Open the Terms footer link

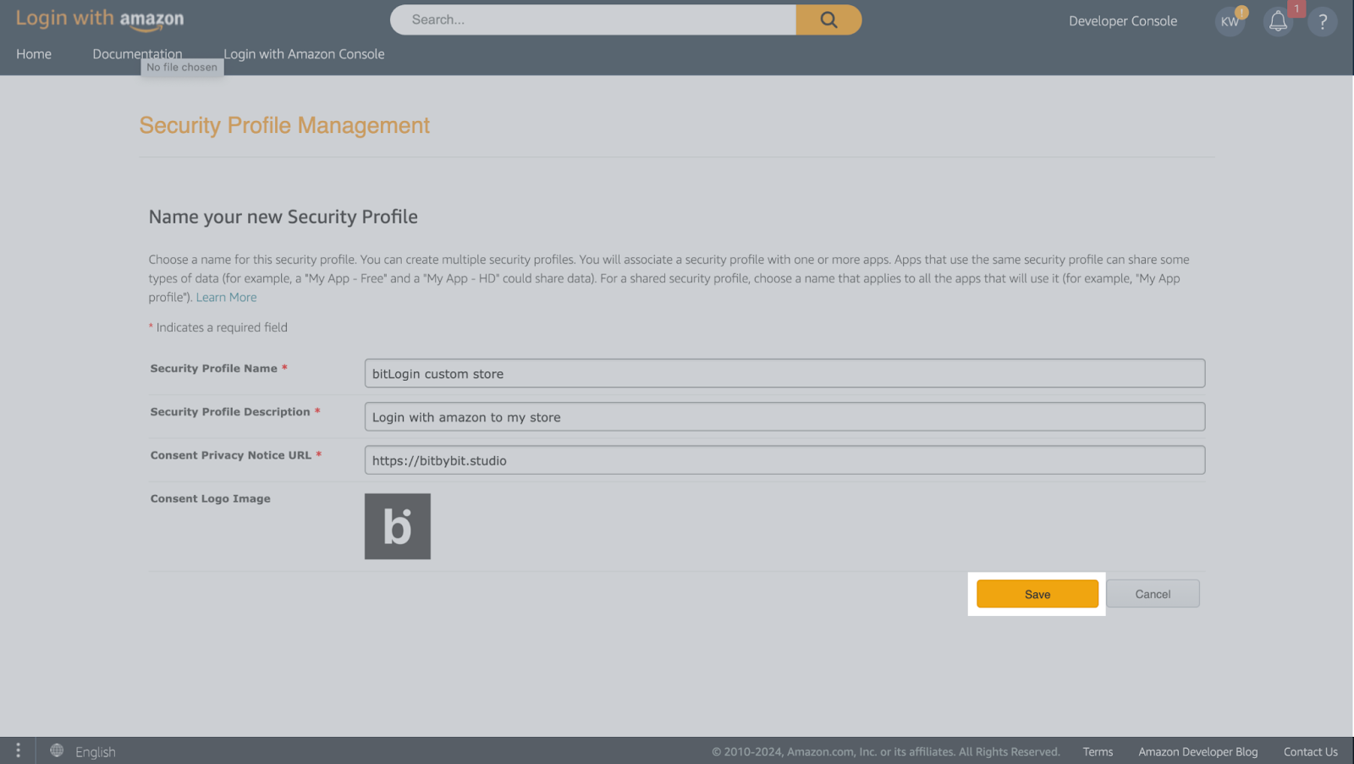pos(1098,751)
